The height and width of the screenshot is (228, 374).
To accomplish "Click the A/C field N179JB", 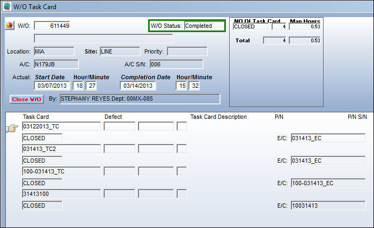I will pos(56,64).
